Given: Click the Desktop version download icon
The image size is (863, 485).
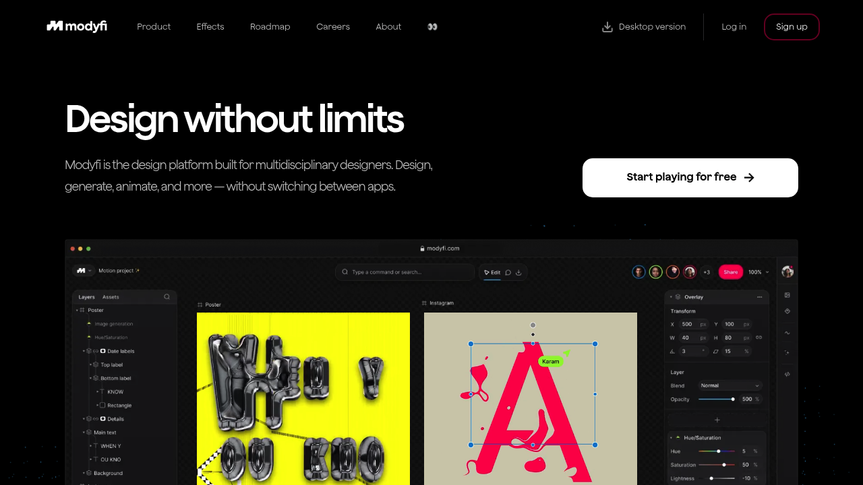Looking at the screenshot, I should [x=607, y=27].
